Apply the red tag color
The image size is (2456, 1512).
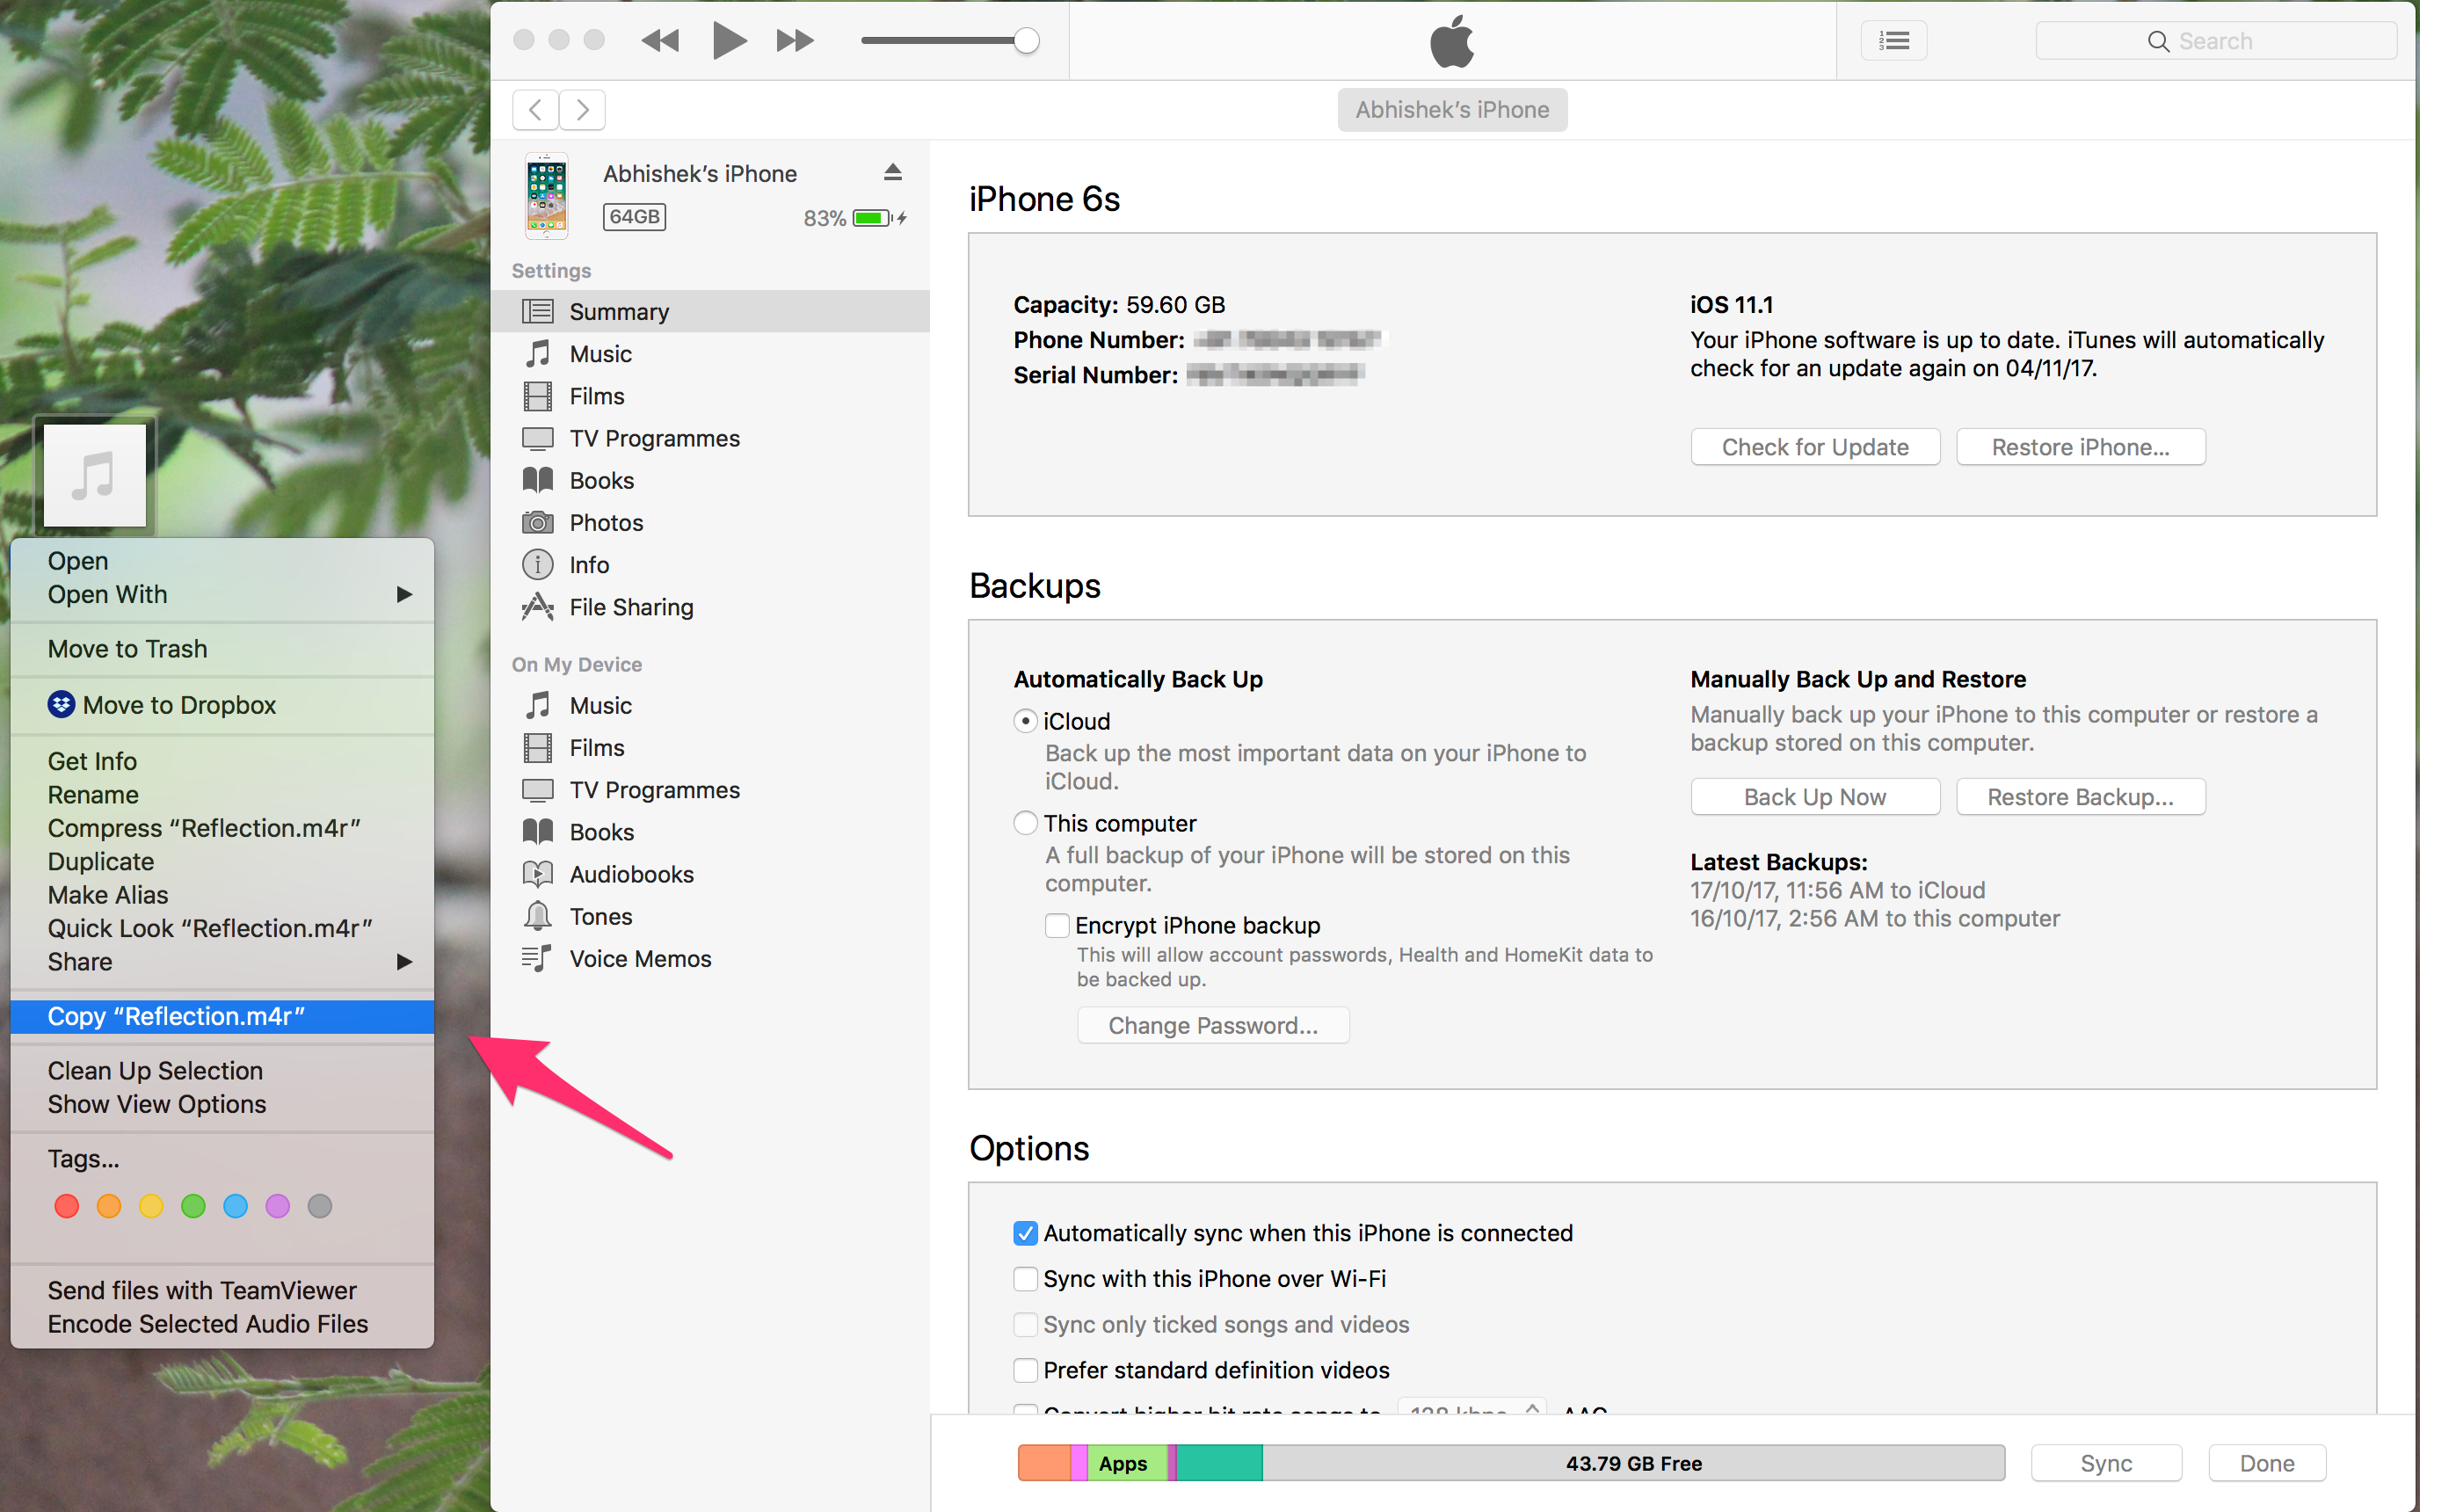coord(67,1206)
